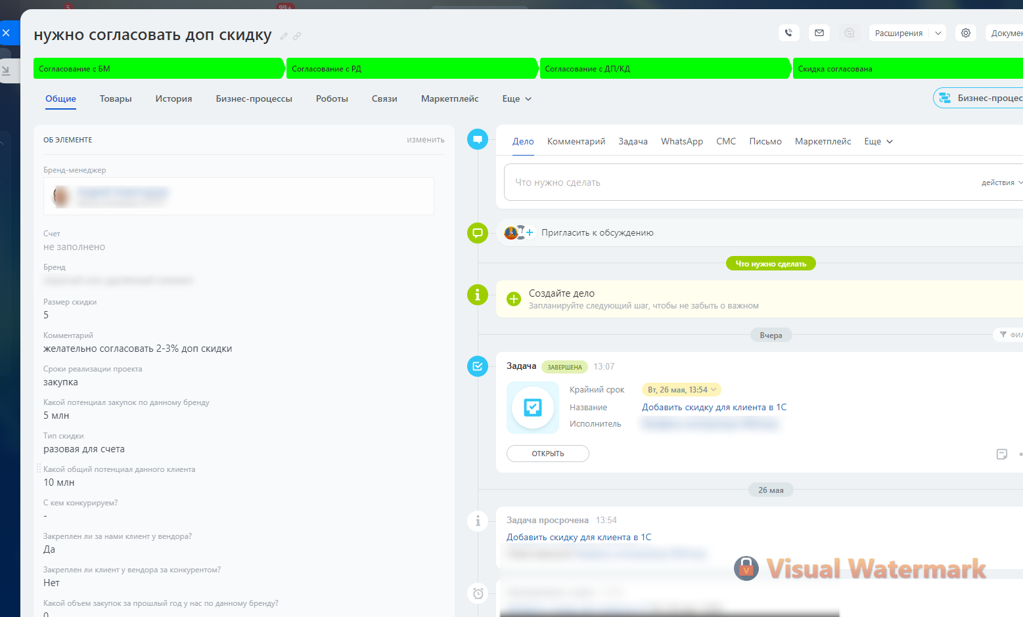Click the note icon on the task card

[1002, 454]
